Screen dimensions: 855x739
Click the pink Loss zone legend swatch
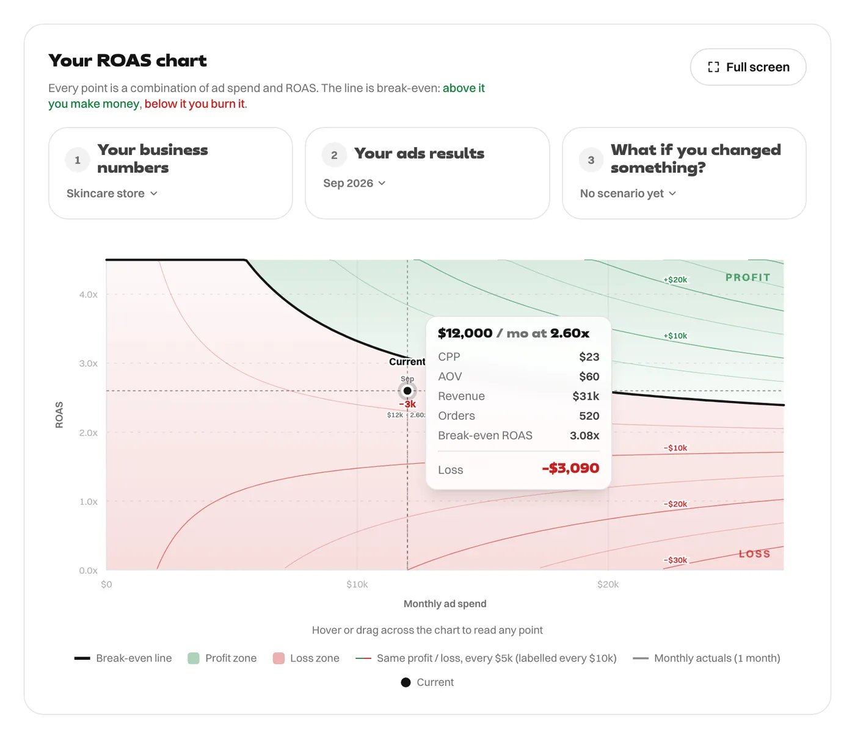click(278, 658)
